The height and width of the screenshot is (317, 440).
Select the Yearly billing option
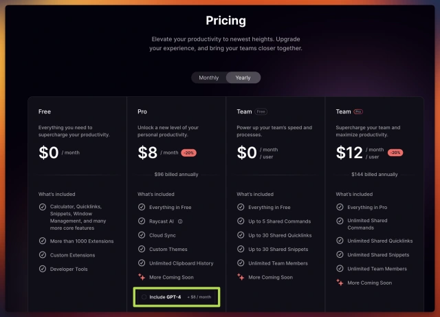243,78
